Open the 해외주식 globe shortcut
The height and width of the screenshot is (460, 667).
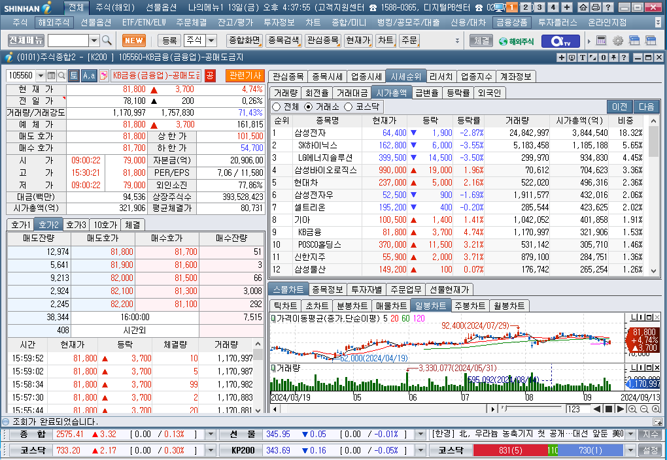pos(516,41)
